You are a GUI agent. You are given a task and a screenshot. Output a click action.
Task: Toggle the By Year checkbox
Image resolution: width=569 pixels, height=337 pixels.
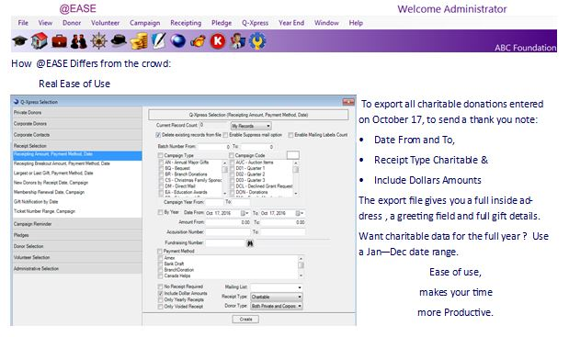pyautogui.click(x=160, y=212)
